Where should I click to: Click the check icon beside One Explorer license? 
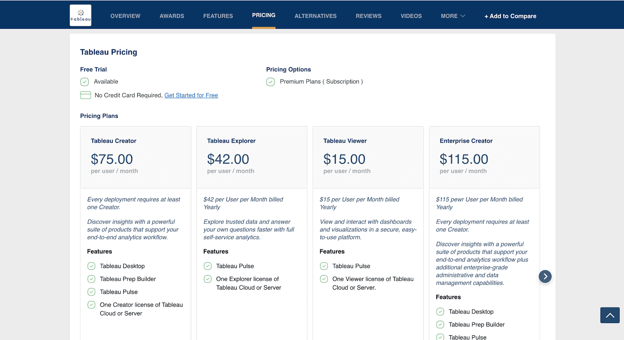tap(207, 279)
